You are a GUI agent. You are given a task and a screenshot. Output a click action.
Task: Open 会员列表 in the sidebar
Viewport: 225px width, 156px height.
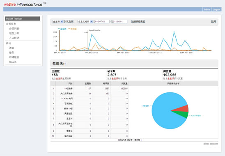tap(14, 29)
